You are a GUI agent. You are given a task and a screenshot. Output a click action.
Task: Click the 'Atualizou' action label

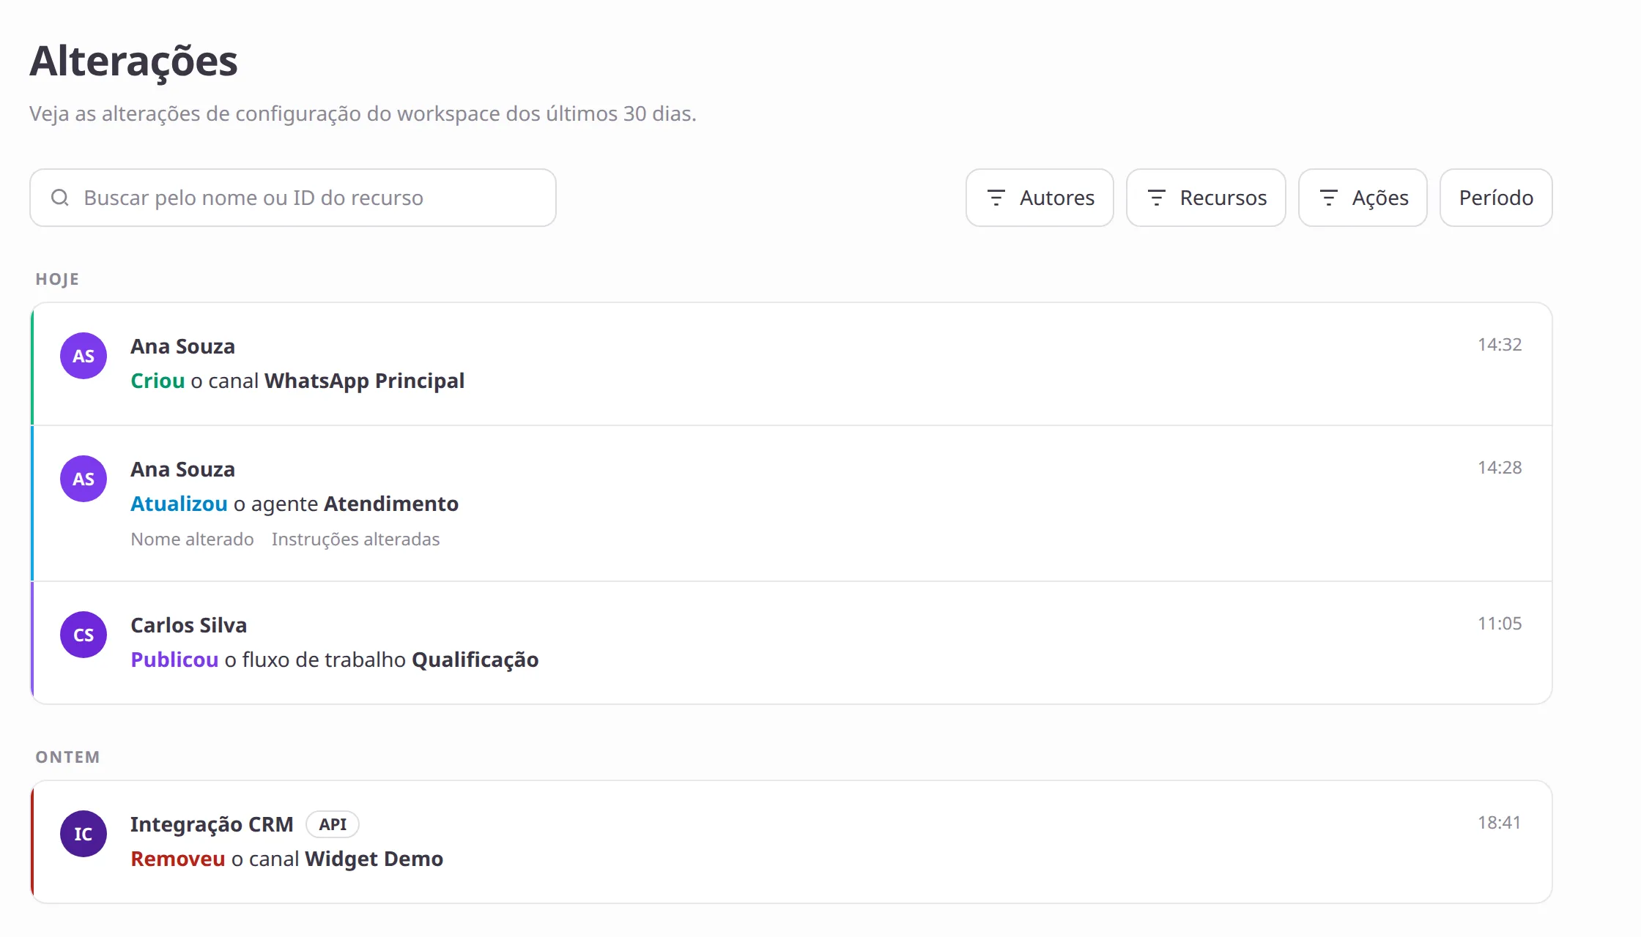pos(179,504)
